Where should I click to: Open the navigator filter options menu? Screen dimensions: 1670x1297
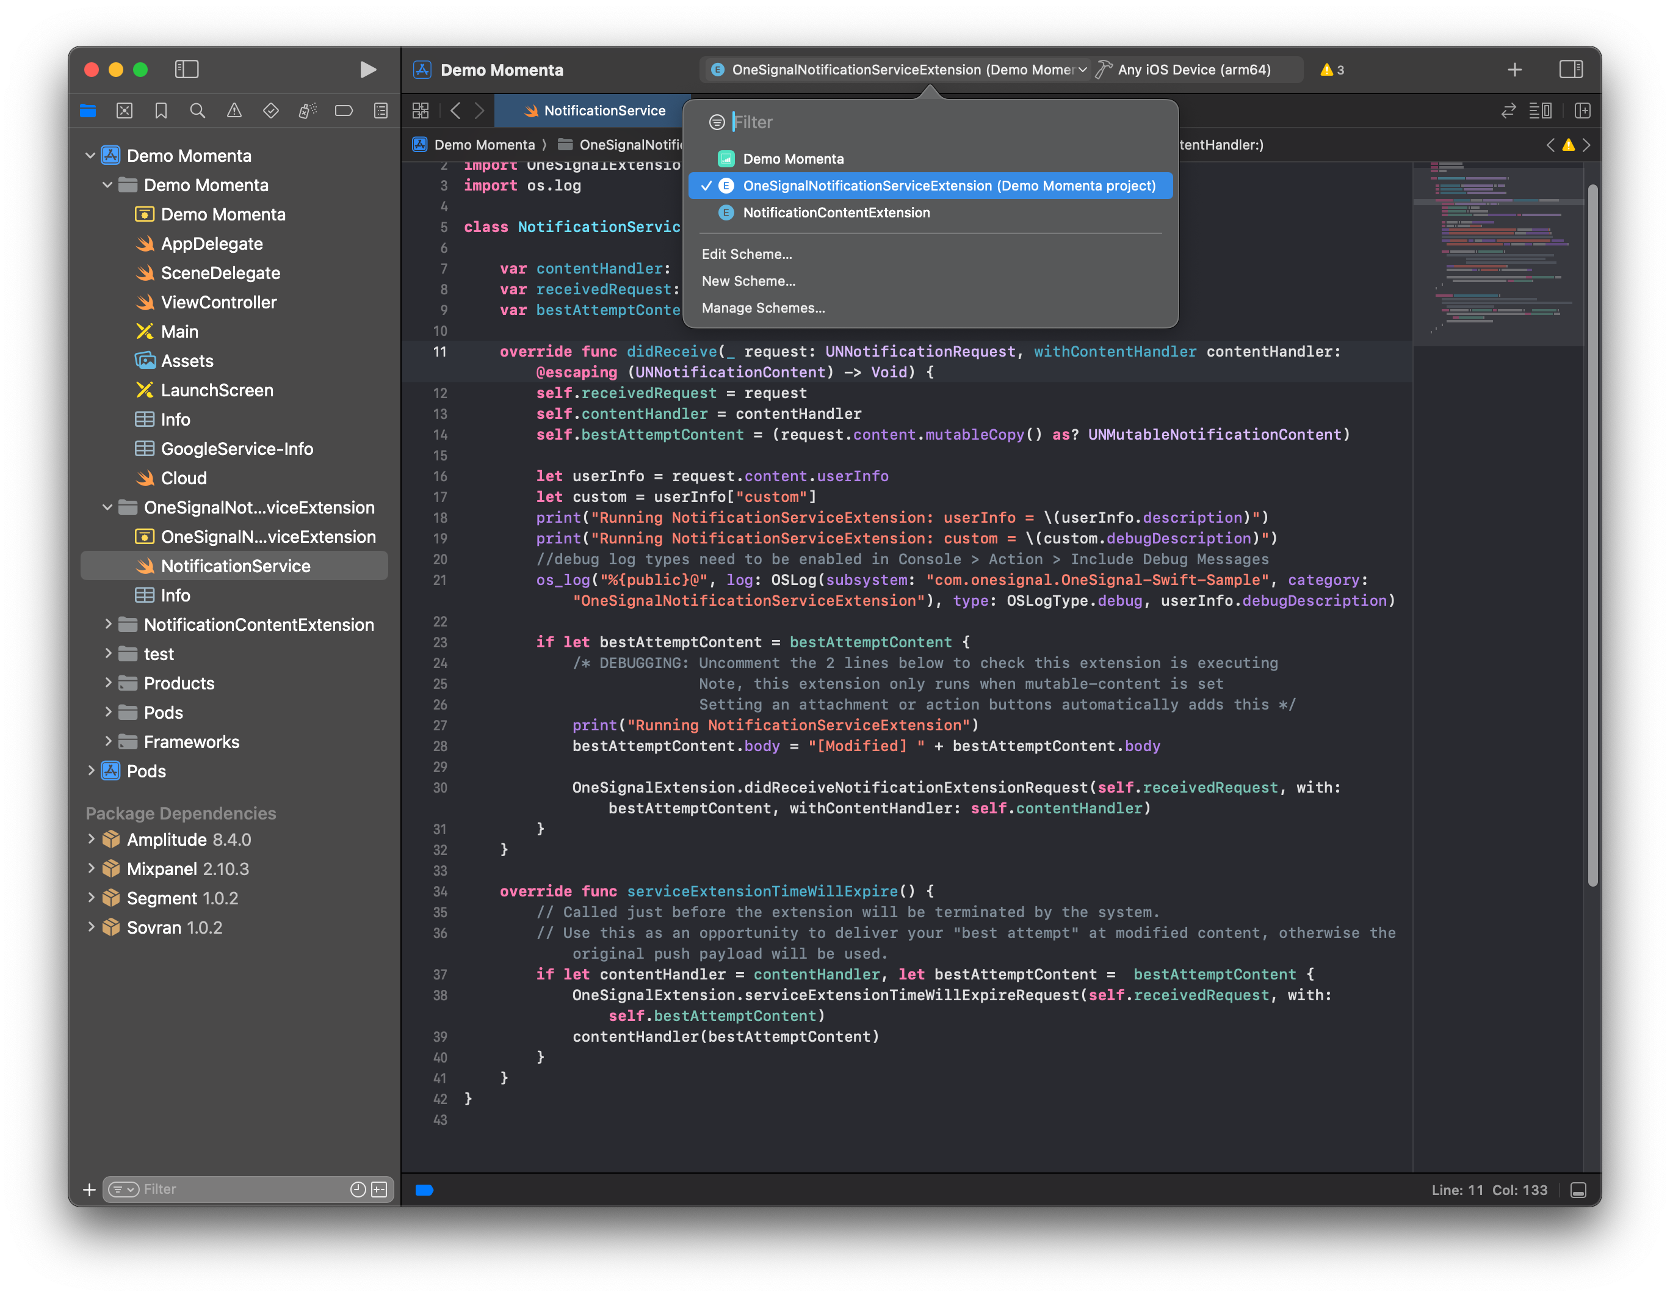pyautogui.click(x=123, y=1189)
